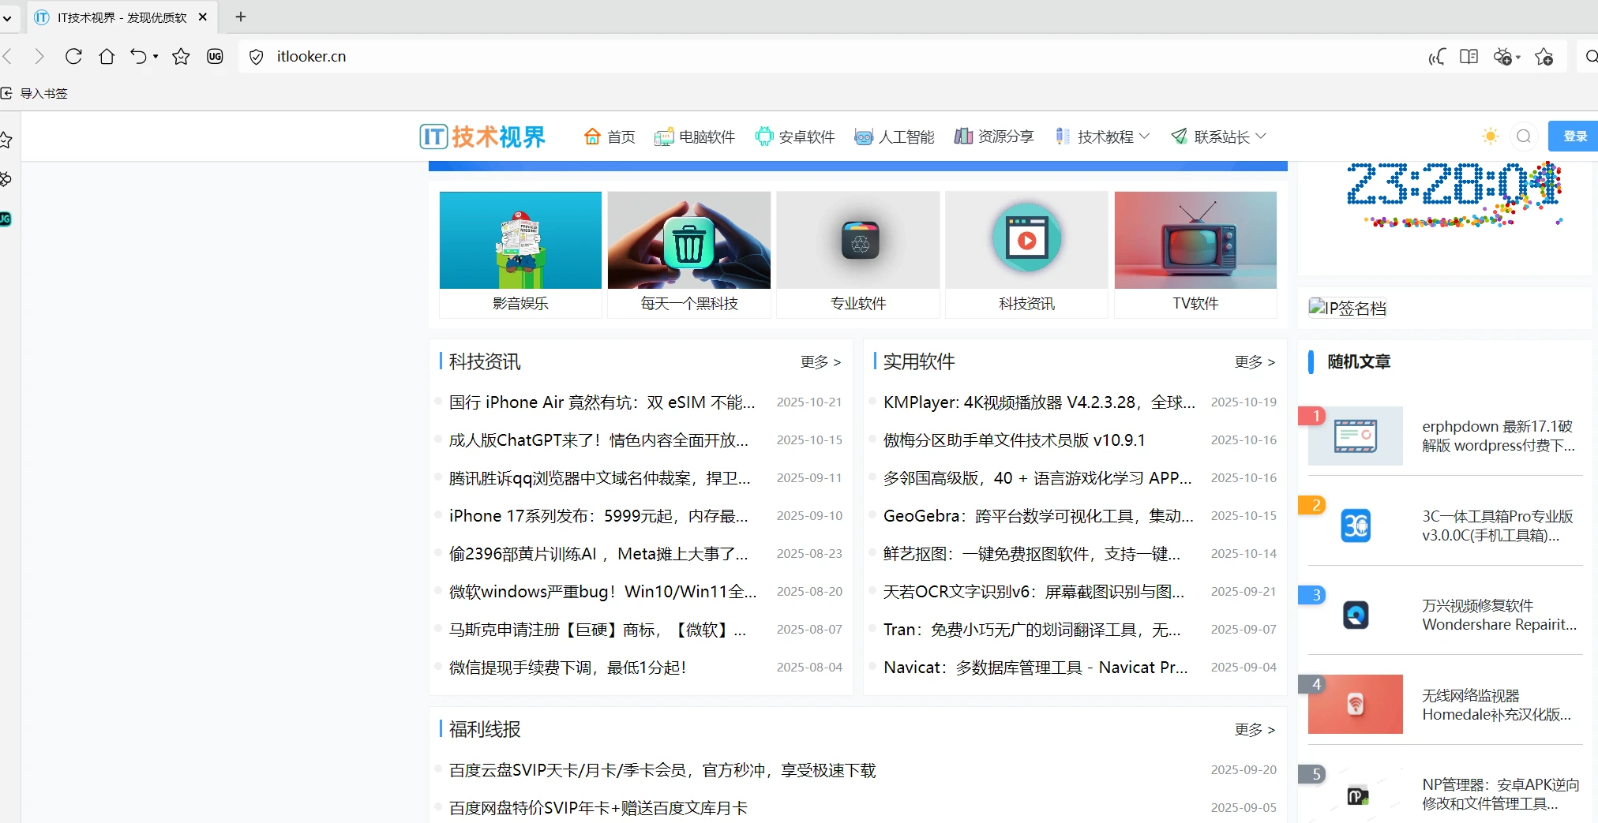
Task: Open site security shield icon
Action: 256,57
